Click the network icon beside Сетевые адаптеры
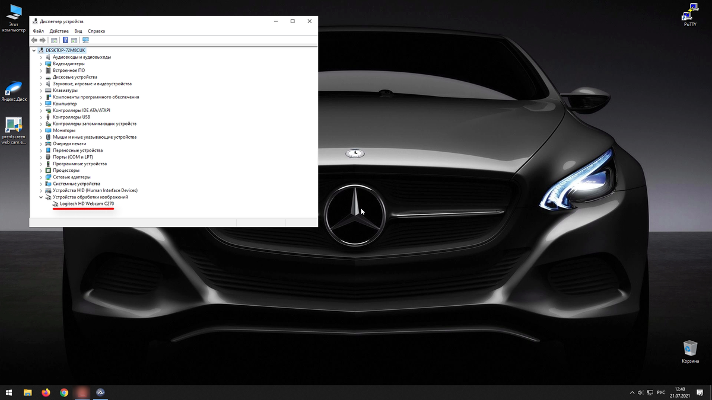The height and width of the screenshot is (400, 712). pos(49,177)
